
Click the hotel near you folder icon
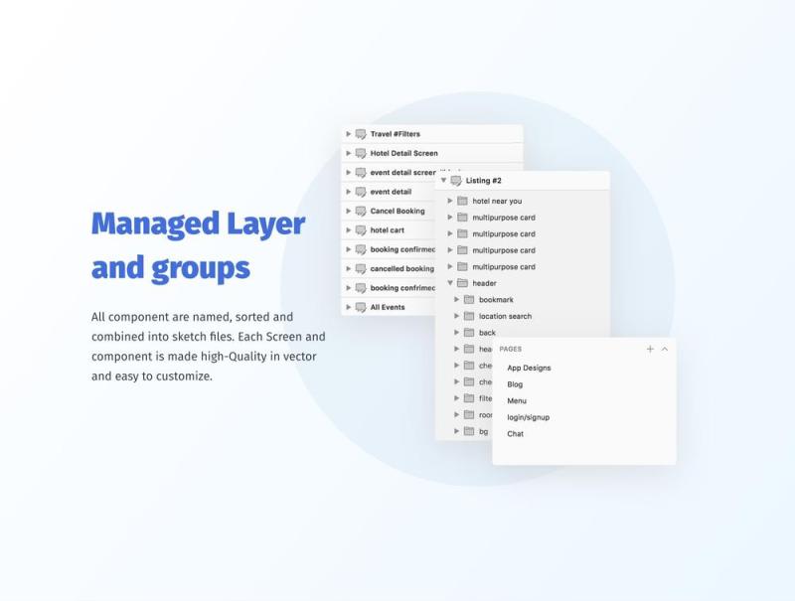[462, 201]
